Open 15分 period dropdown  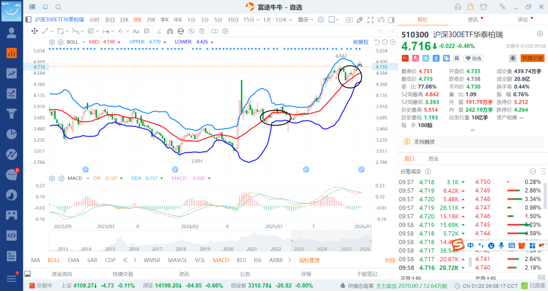click(251, 20)
